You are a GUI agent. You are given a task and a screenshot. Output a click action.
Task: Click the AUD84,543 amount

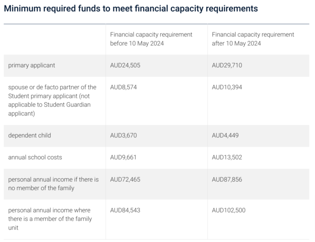125,210
